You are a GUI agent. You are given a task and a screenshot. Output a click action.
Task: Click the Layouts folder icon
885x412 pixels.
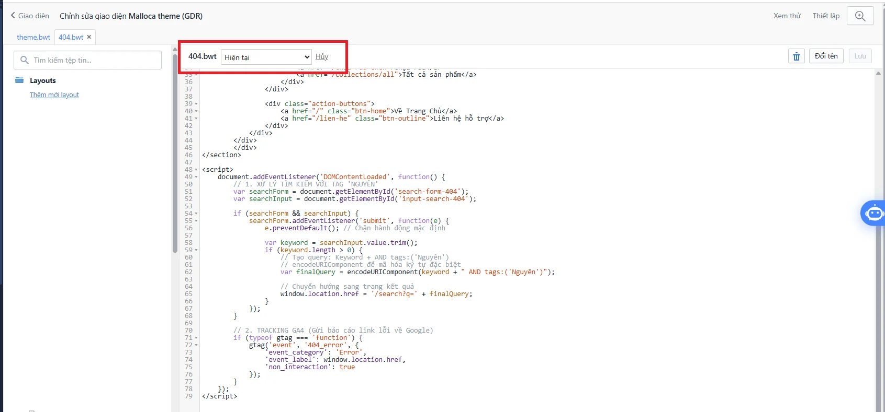click(20, 80)
